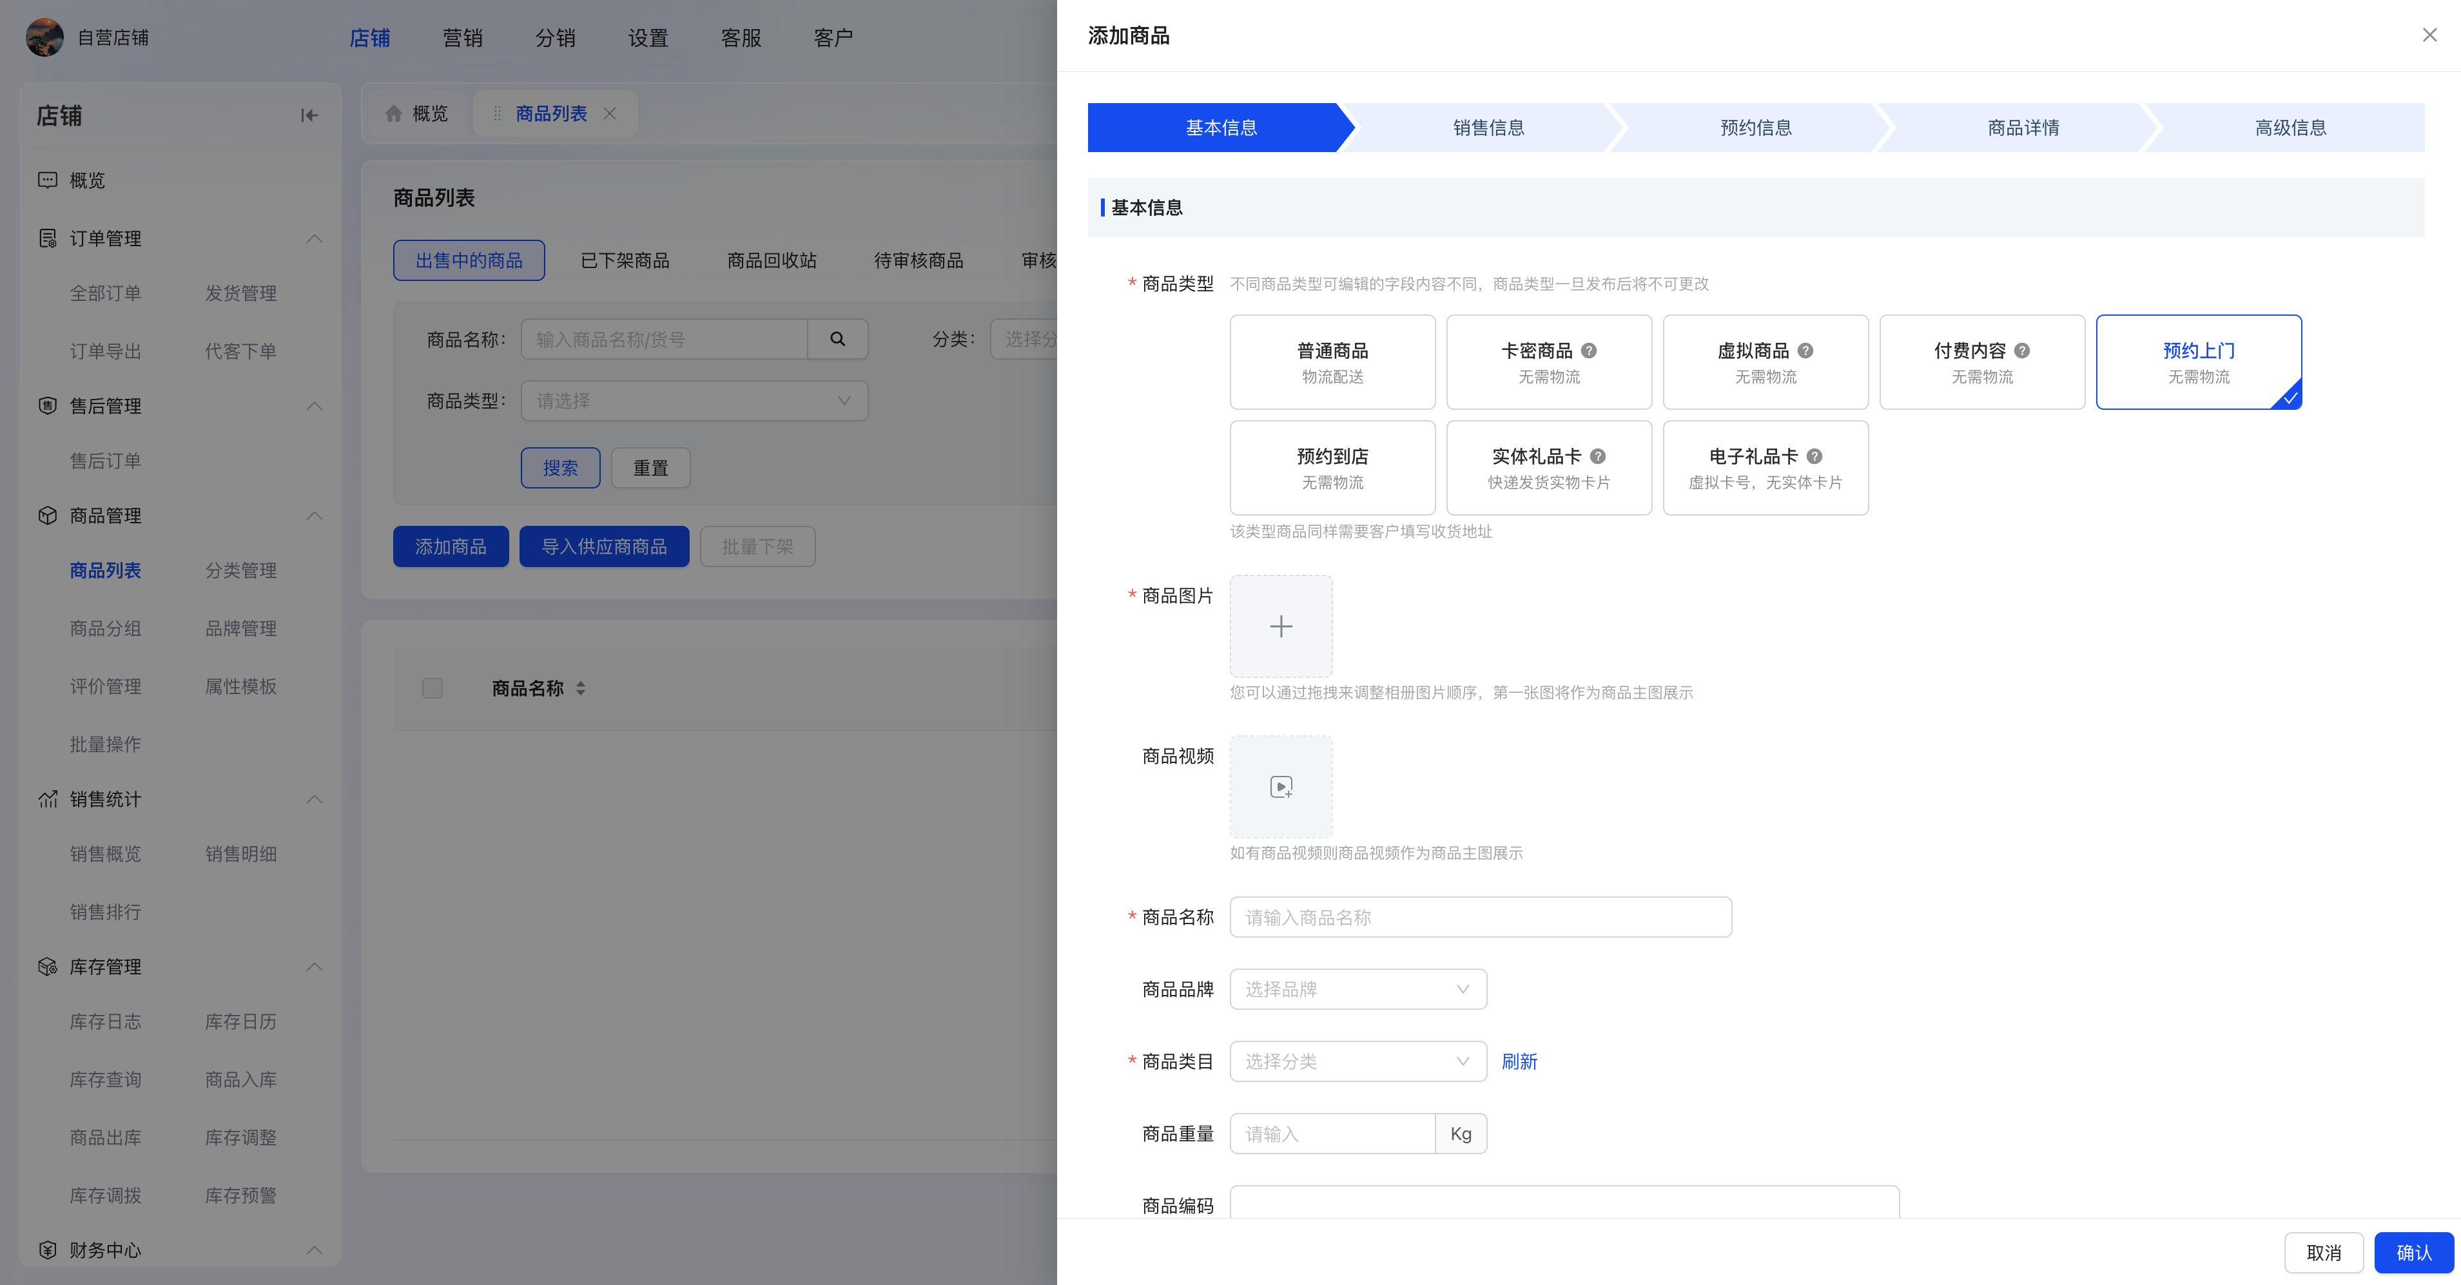Tick the select-all checkbox in table header
Viewport: 2461px width, 1285px height.
pos(433,688)
